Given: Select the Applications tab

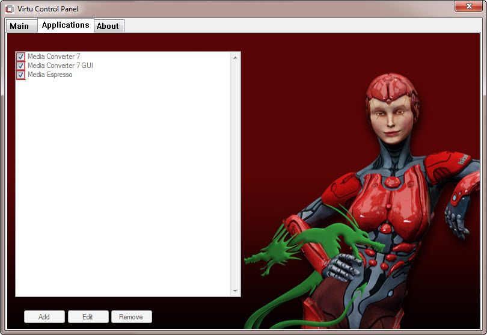Looking at the screenshot, I should pos(66,25).
